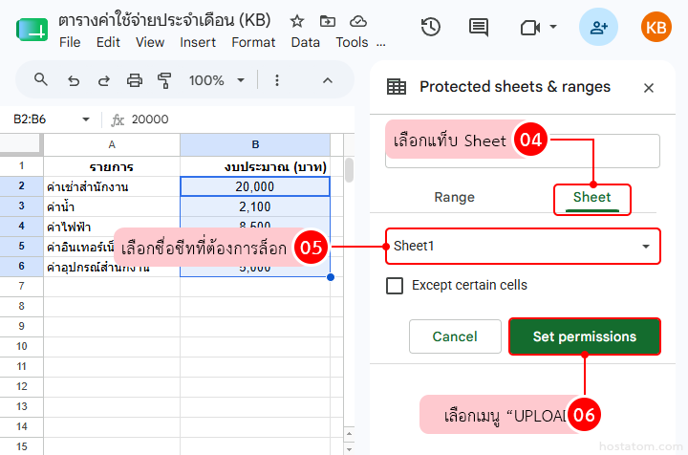Image resolution: width=688 pixels, height=455 pixels.
Task: Switch to the Sheet tab
Action: coord(591,197)
